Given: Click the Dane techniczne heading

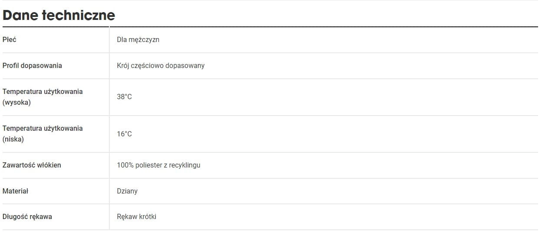Looking at the screenshot, I should point(59,15).
